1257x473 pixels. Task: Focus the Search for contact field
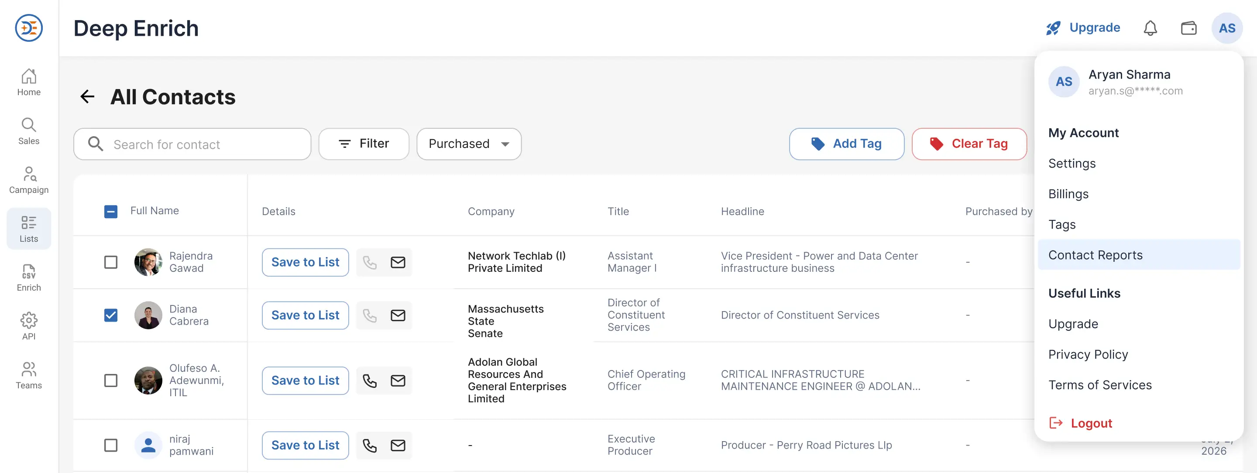click(192, 144)
